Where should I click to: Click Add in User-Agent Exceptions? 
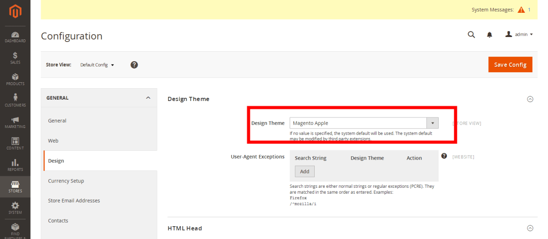(x=305, y=172)
